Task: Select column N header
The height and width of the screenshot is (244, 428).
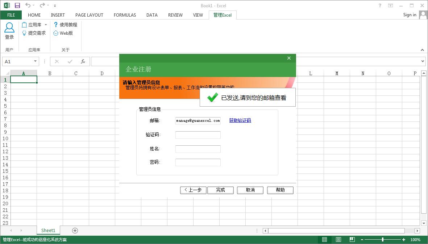Action: (363, 73)
